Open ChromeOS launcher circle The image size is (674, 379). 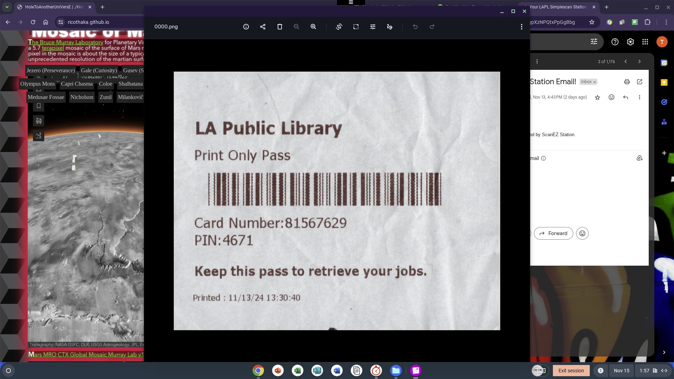click(x=8, y=371)
